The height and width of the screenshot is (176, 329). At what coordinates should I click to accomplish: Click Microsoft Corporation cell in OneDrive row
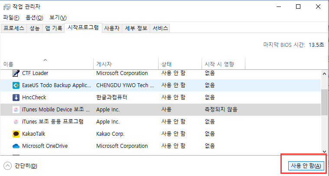(122, 146)
